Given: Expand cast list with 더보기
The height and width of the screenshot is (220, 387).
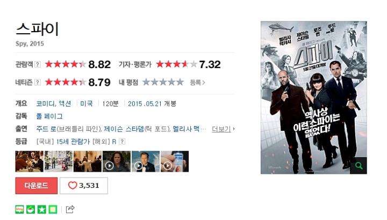Looking at the screenshot, I should [x=224, y=129].
